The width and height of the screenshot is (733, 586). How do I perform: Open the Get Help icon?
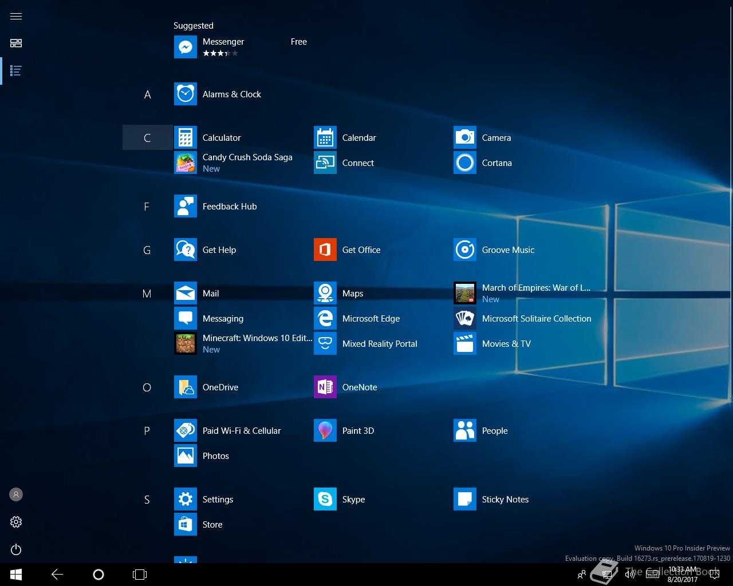[x=186, y=250]
